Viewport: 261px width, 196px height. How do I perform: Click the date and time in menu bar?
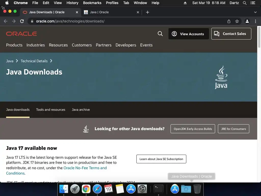[x=209, y=3]
